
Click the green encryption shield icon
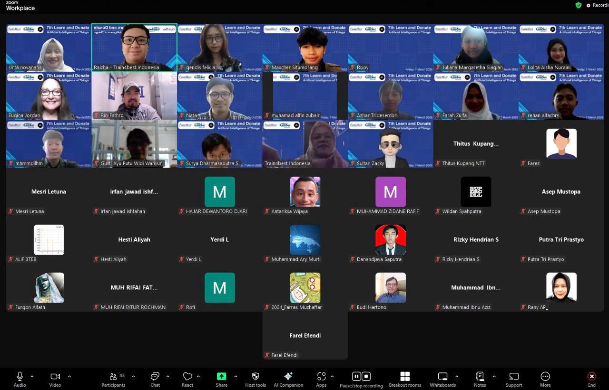579,5
